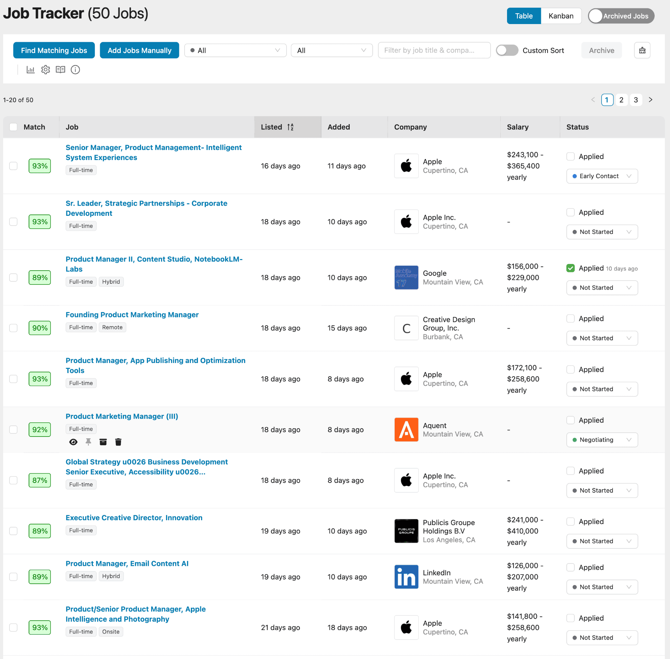
Task: Click the Apple logo in Sr. Leader, Strategic Partnerships row
Action: 406,222
